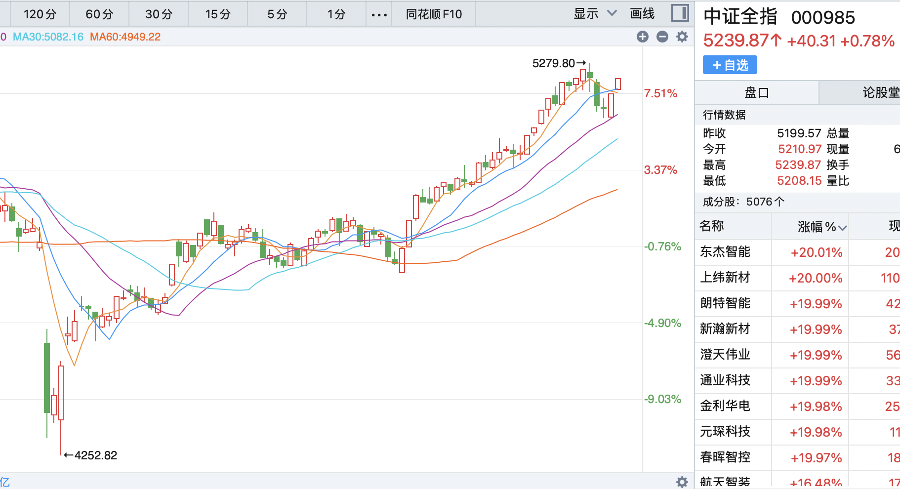
Task: Click the more periods ellipsis icon
Action: pos(379,14)
